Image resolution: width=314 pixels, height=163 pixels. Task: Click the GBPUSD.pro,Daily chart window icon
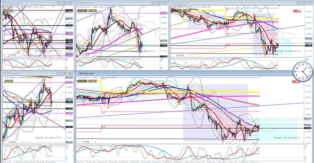pos(3,3)
